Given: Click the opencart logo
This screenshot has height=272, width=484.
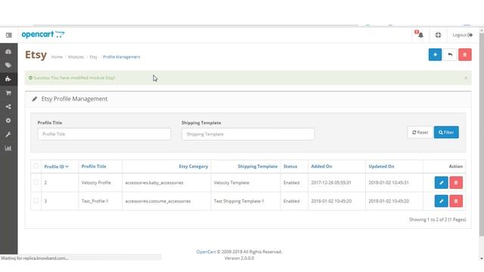Looking at the screenshot, I should coord(43,34).
